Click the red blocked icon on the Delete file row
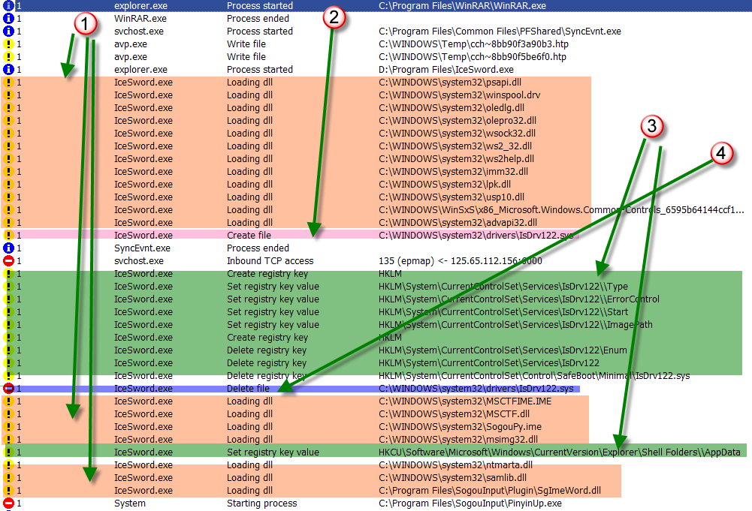752x511 pixels. [x=8, y=389]
